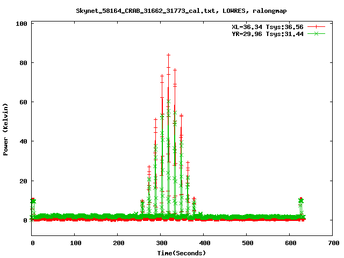
Task: Click the y-axis tick label 60
Action: coord(23,102)
